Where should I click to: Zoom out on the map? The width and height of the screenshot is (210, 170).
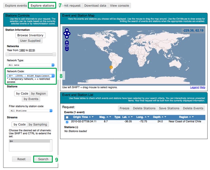click(67, 49)
